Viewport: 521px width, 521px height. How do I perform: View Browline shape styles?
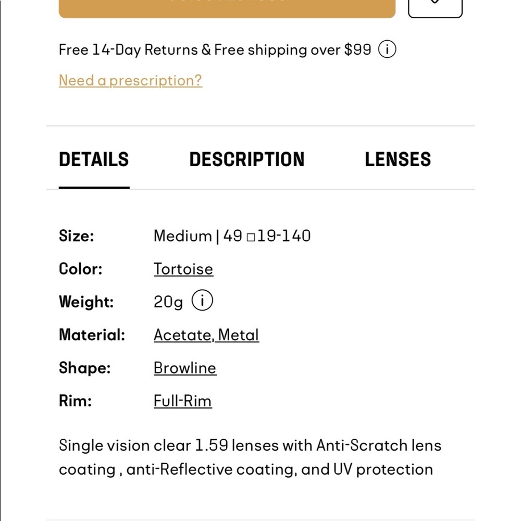tap(185, 368)
